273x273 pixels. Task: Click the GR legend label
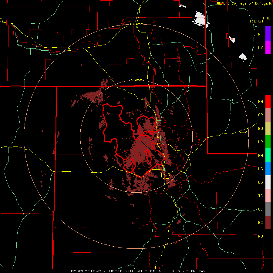pos(261,115)
